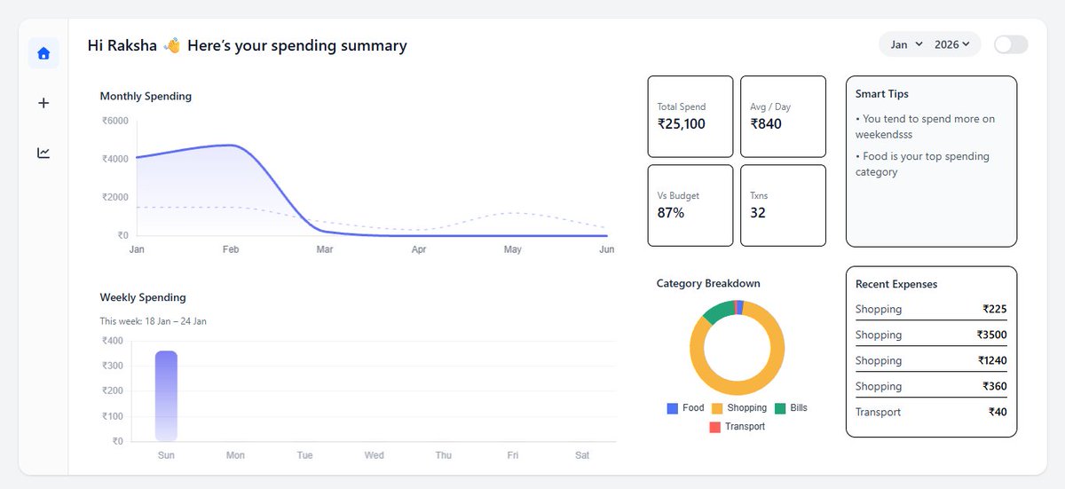1065x489 pixels.
Task: Open the analytics chart icon in sidebar
Action: click(43, 153)
